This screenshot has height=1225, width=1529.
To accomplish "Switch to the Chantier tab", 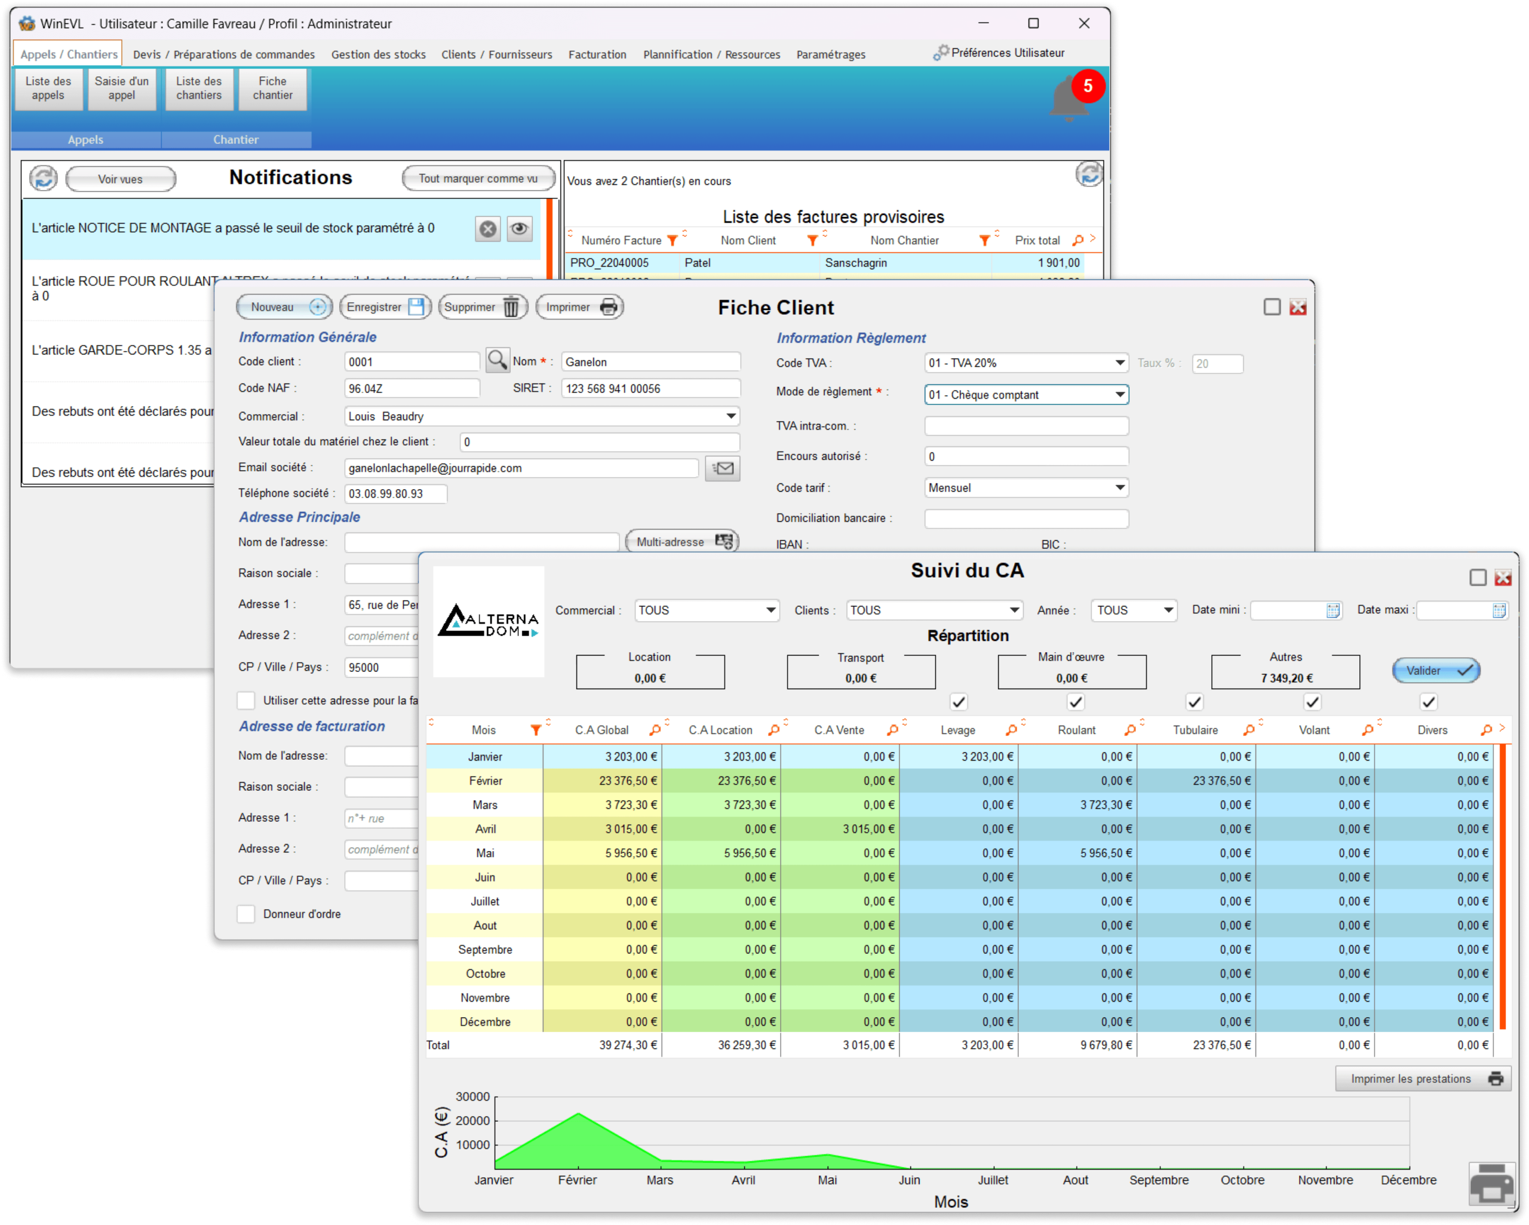I will pos(237,139).
